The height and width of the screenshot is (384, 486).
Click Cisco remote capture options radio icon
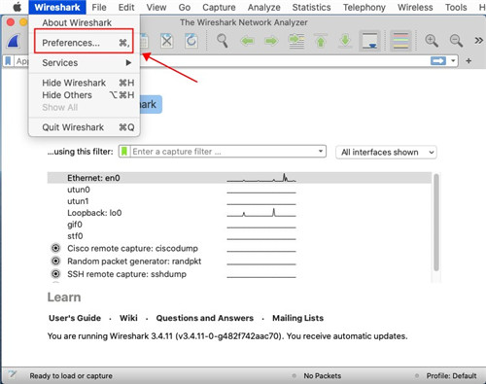tap(55, 248)
